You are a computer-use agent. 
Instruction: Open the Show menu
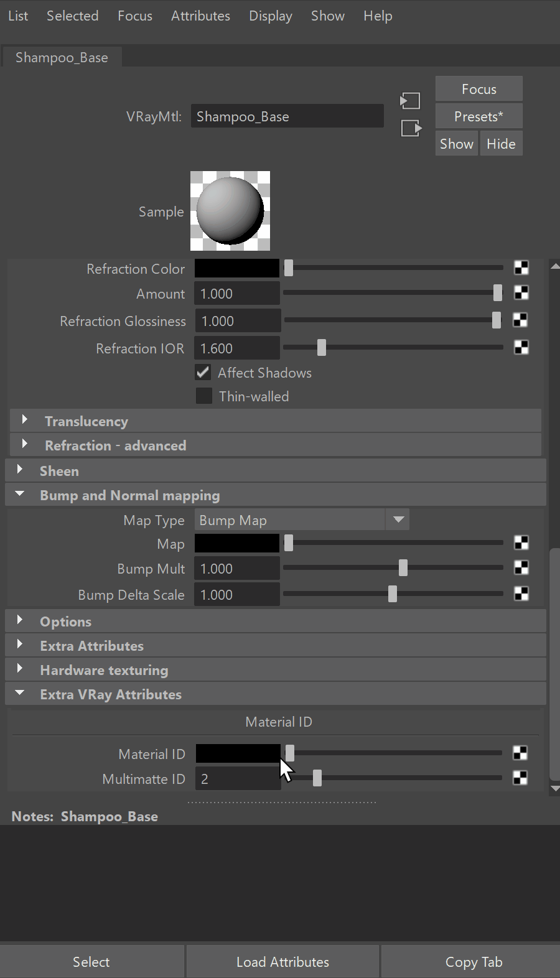(x=328, y=16)
